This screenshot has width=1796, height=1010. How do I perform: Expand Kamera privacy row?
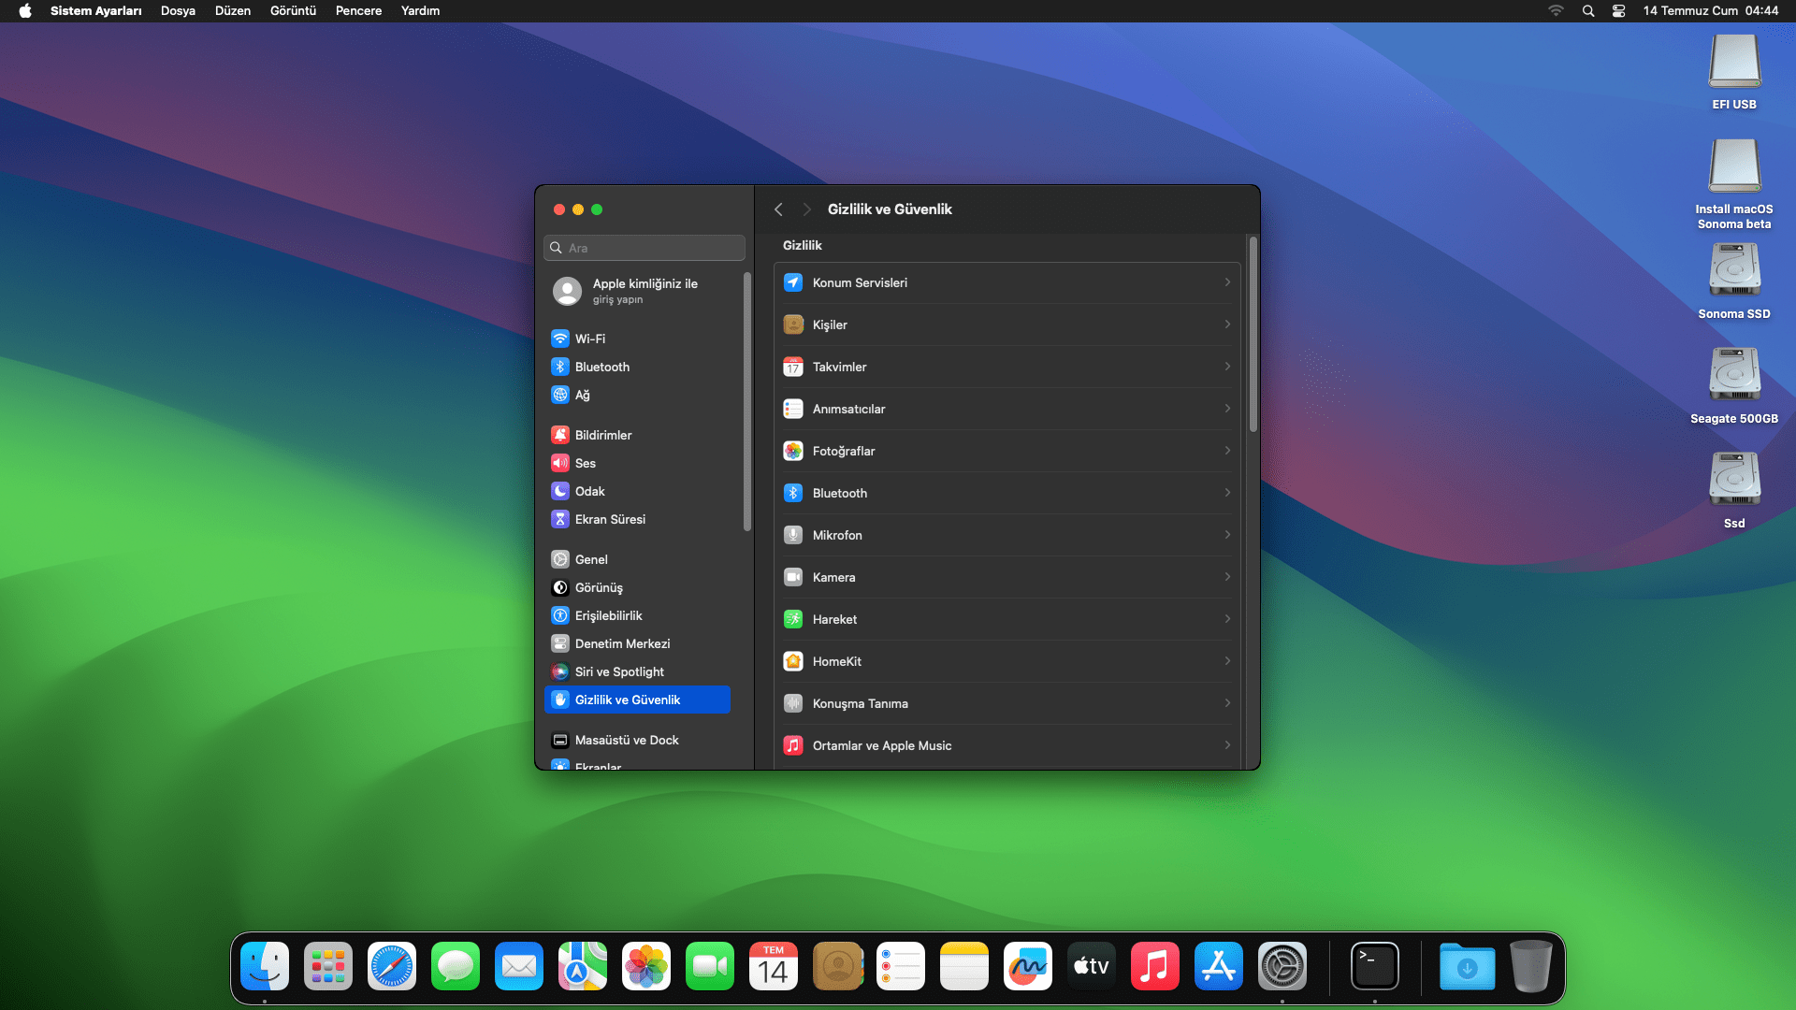(x=1007, y=577)
